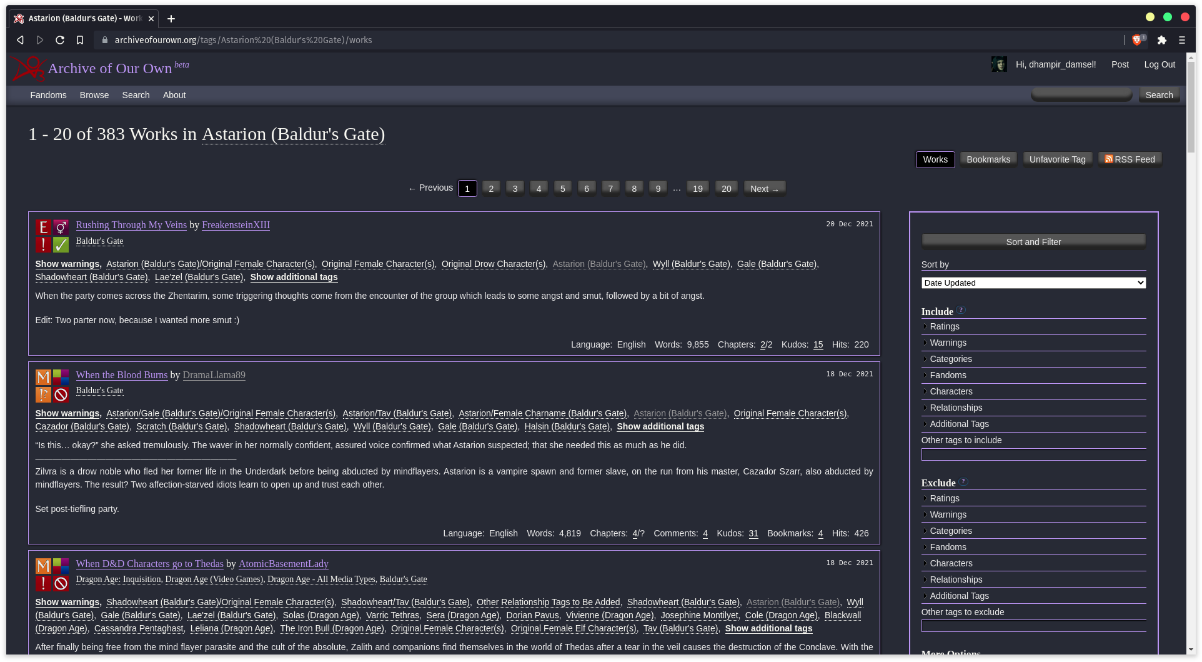Open the dhampir_damsel user avatar
1202x662 pixels.
(x=999, y=64)
